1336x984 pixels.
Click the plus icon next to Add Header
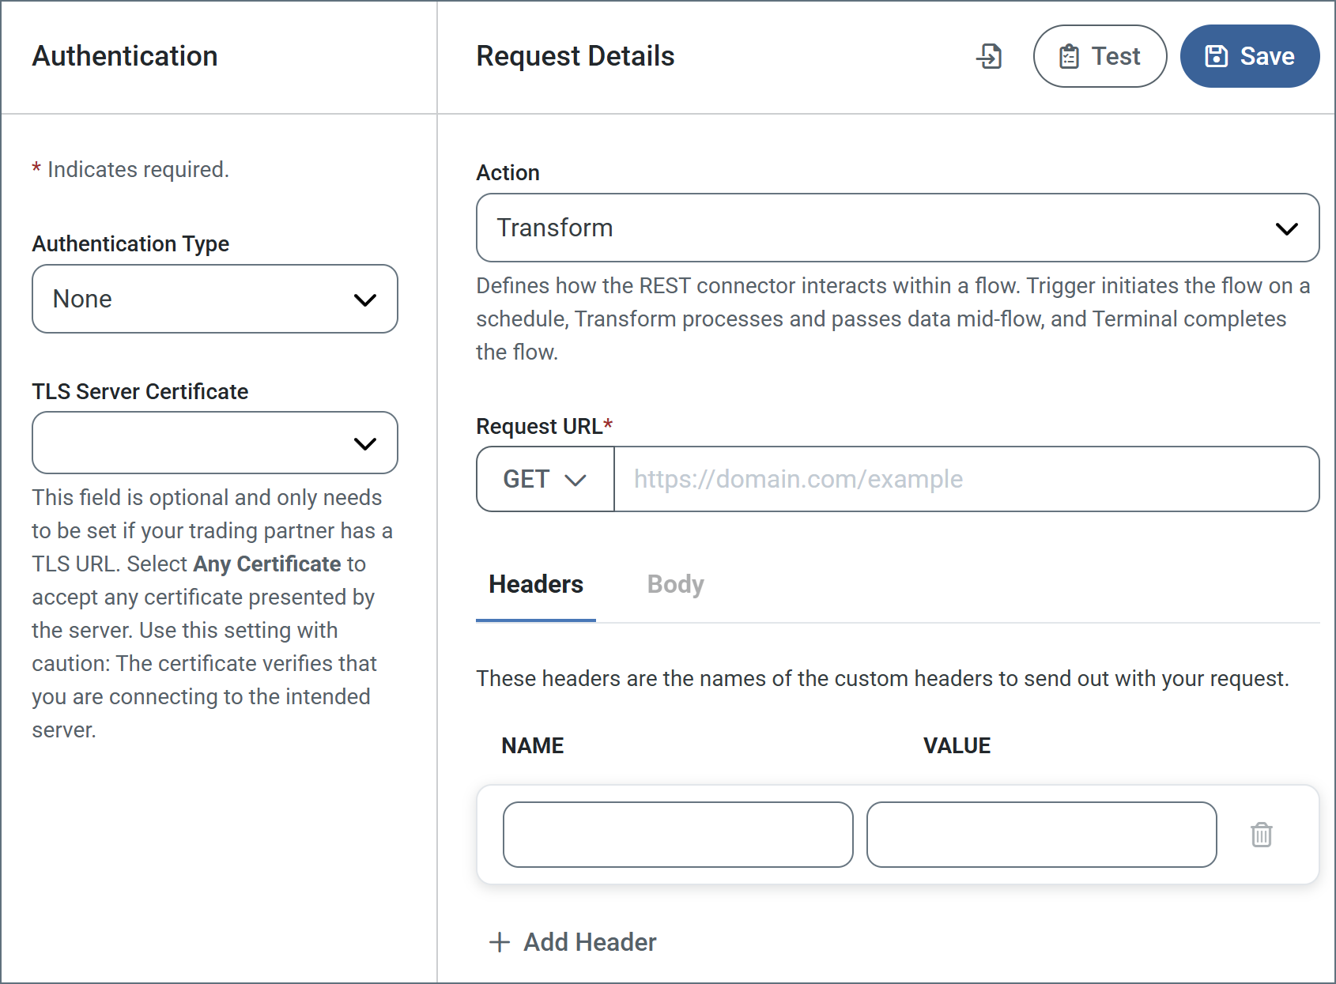pos(499,942)
